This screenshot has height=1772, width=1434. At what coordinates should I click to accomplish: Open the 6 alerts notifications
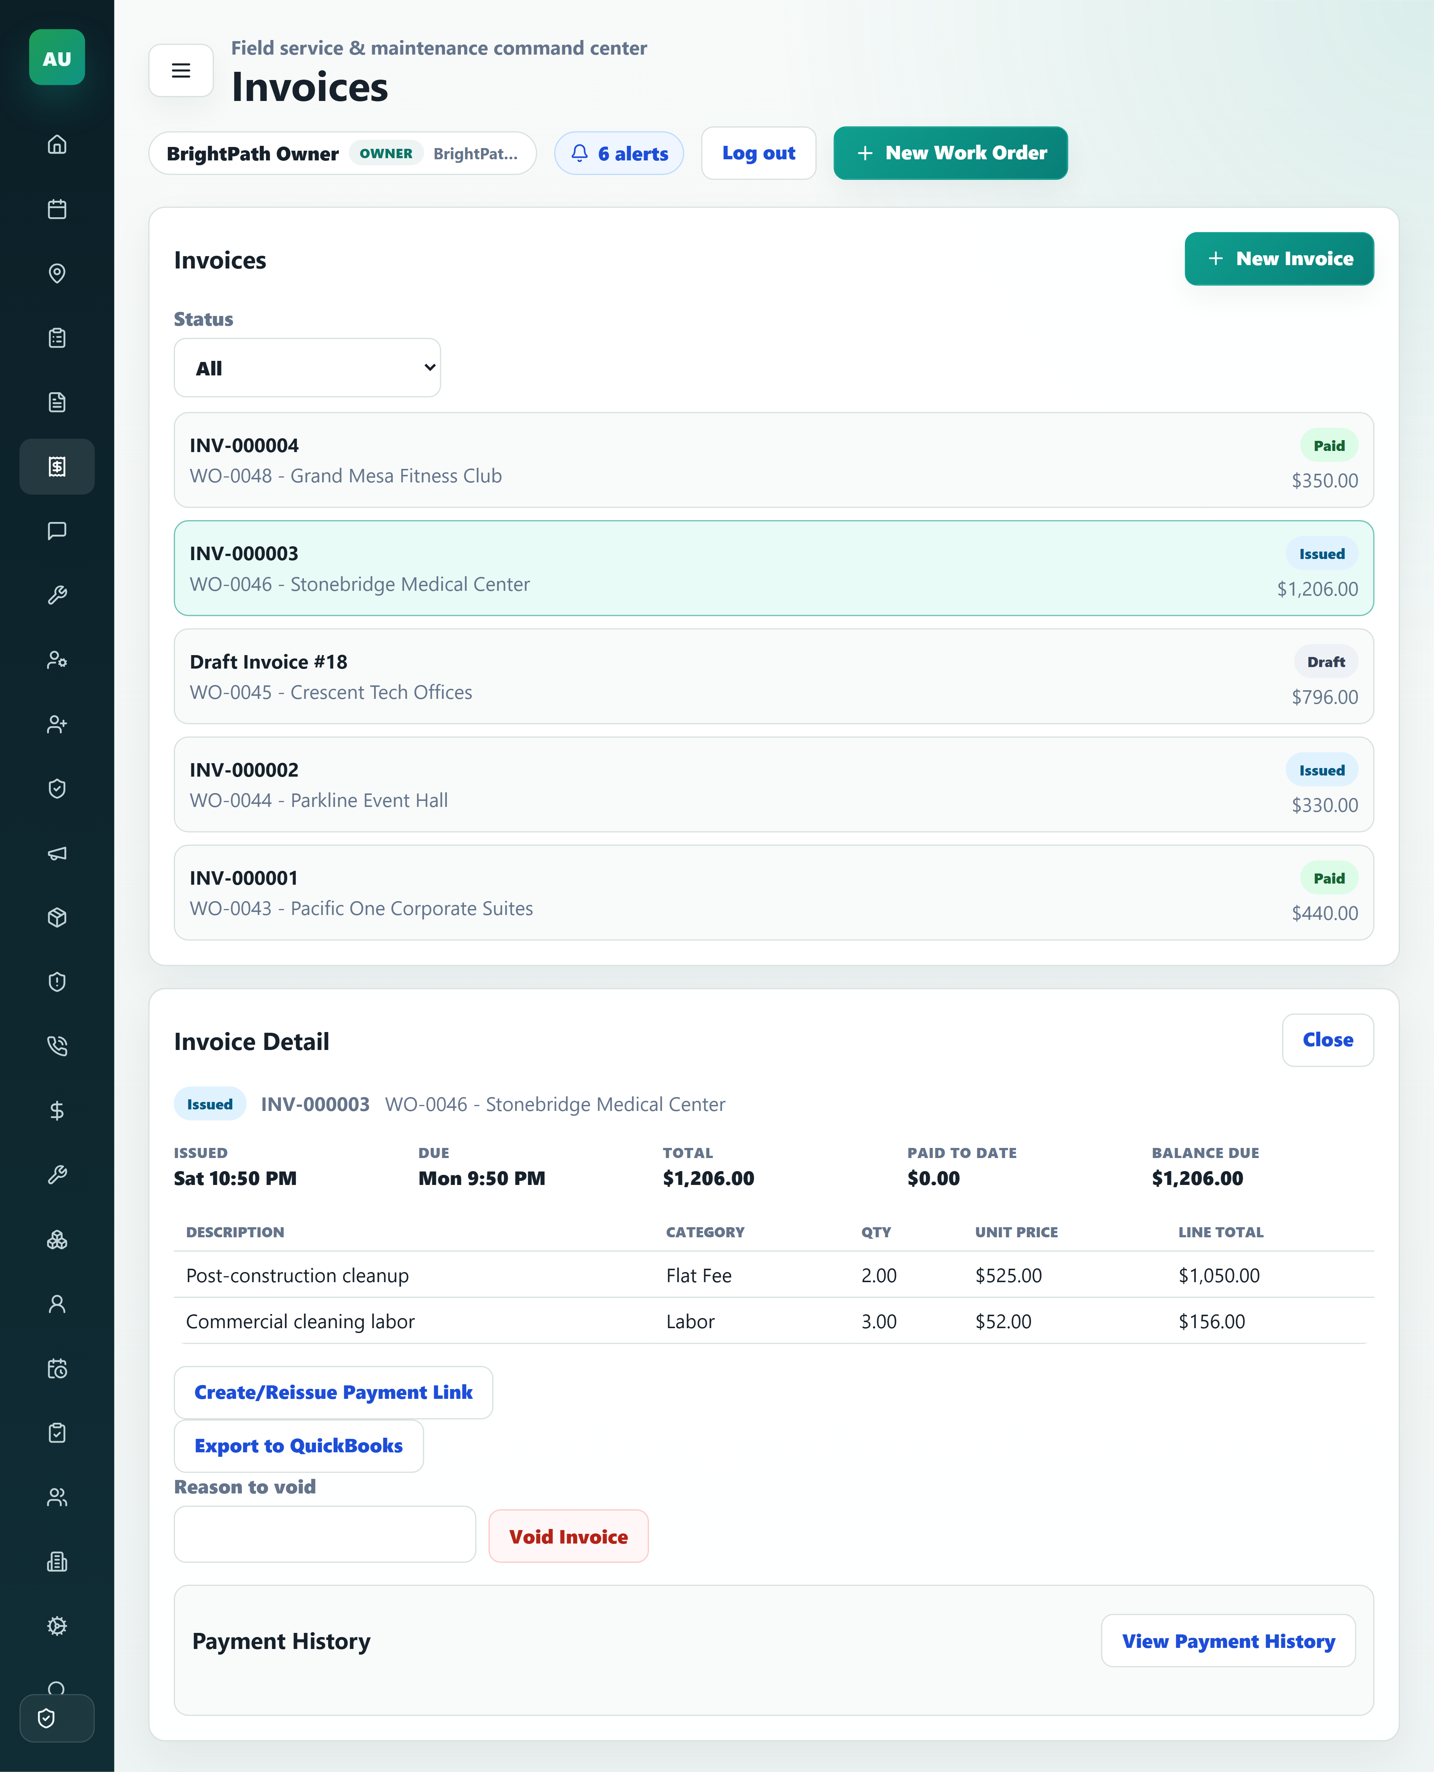click(x=619, y=154)
